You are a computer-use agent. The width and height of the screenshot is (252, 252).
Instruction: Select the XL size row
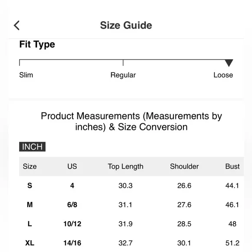point(132,243)
